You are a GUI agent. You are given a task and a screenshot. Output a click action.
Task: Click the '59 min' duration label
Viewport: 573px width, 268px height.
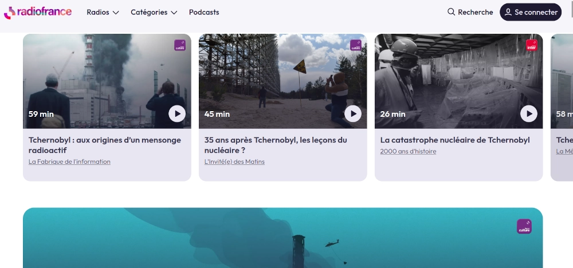pos(41,115)
